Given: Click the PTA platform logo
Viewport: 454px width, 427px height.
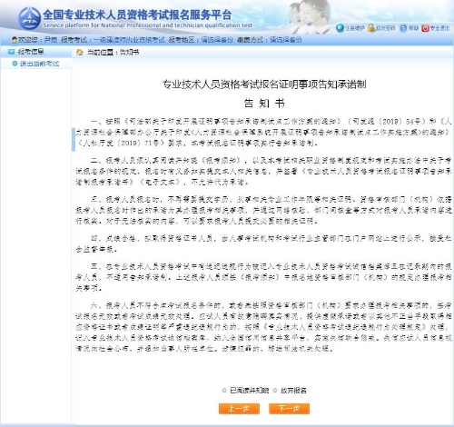Looking at the screenshot, I should tap(29, 19).
